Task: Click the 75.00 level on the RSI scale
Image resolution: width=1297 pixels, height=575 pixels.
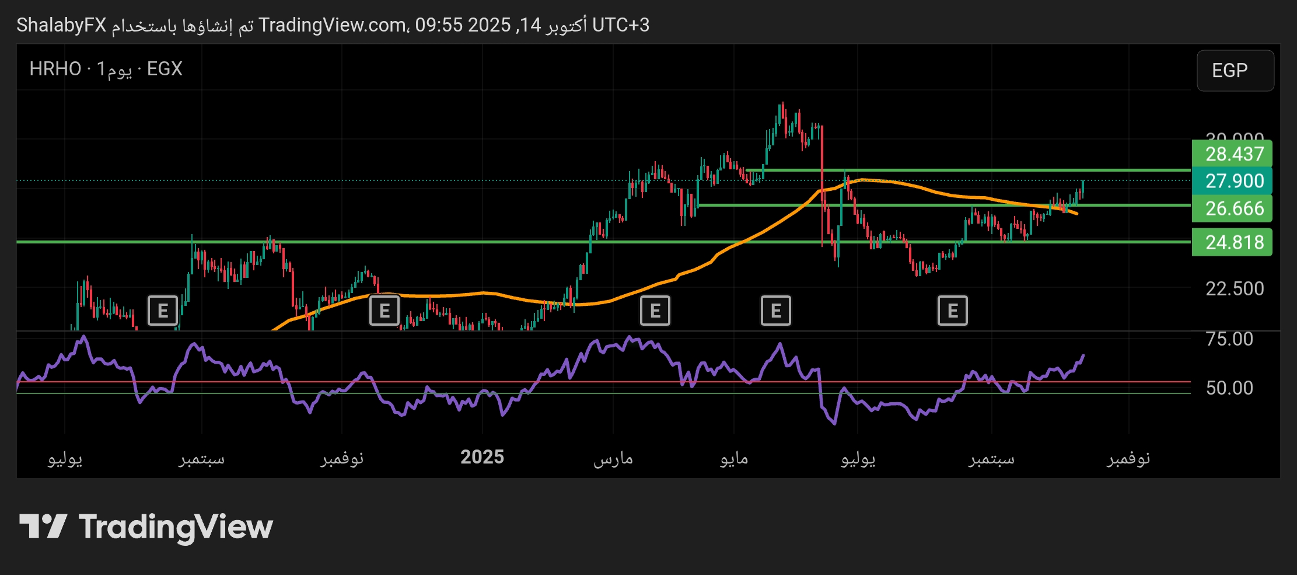Action: 1229,339
